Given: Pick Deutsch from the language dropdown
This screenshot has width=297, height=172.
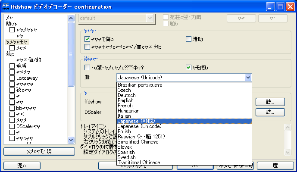Looking at the screenshot, I should [x=184, y=95].
